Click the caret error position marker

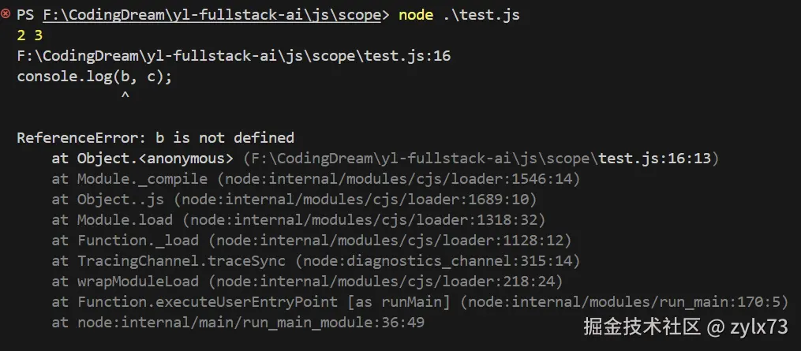(x=125, y=97)
